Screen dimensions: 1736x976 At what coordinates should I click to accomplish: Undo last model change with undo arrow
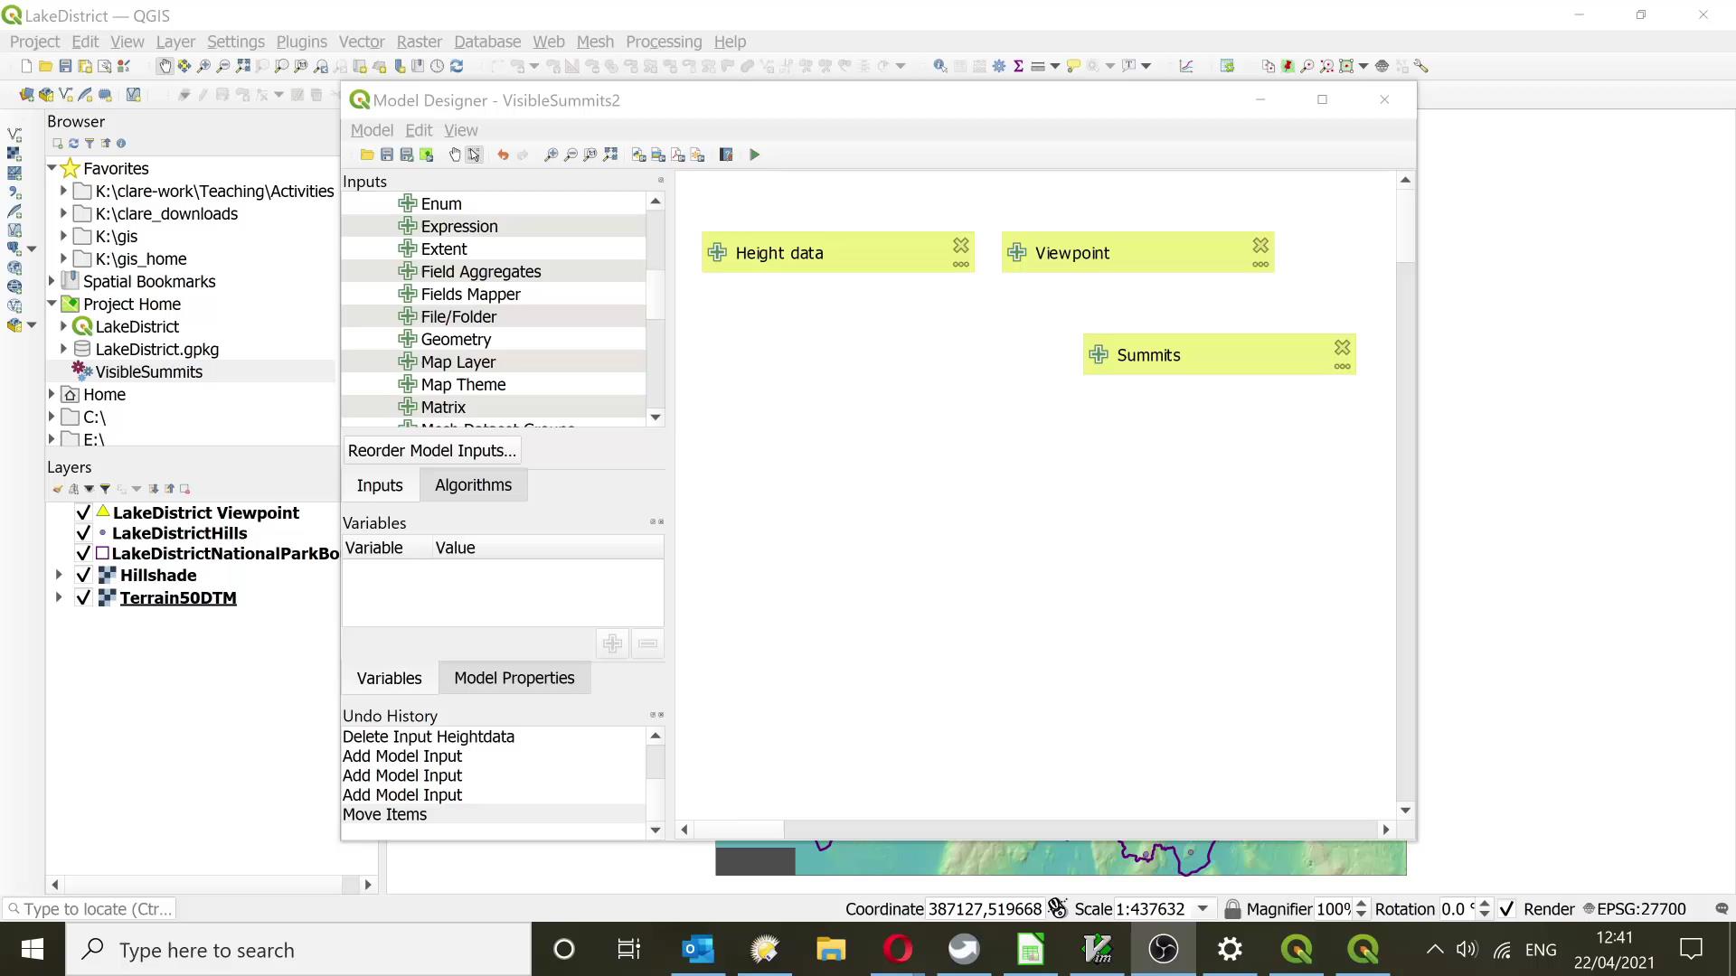(x=504, y=155)
